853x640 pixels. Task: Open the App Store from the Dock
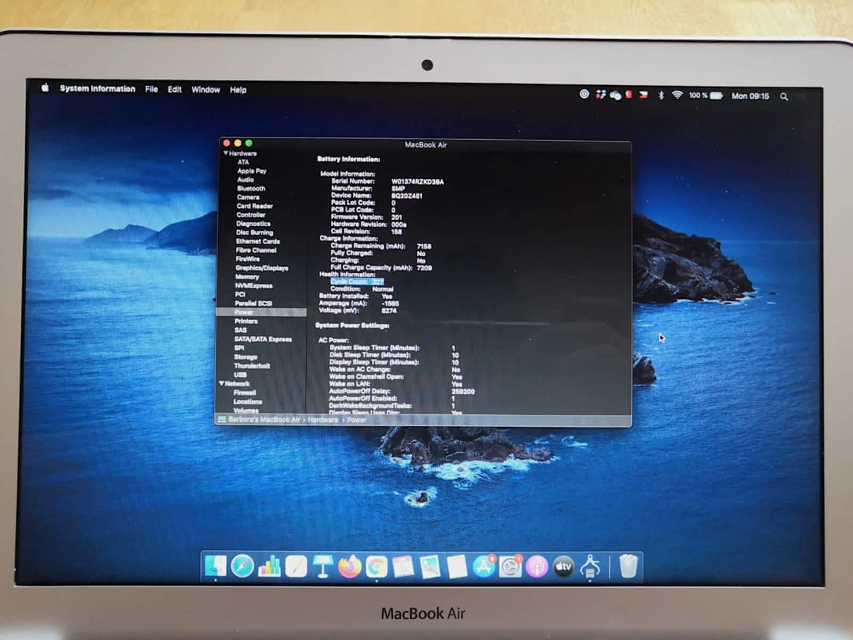point(484,566)
